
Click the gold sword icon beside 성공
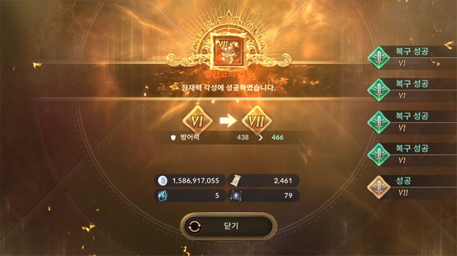[x=379, y=187]
